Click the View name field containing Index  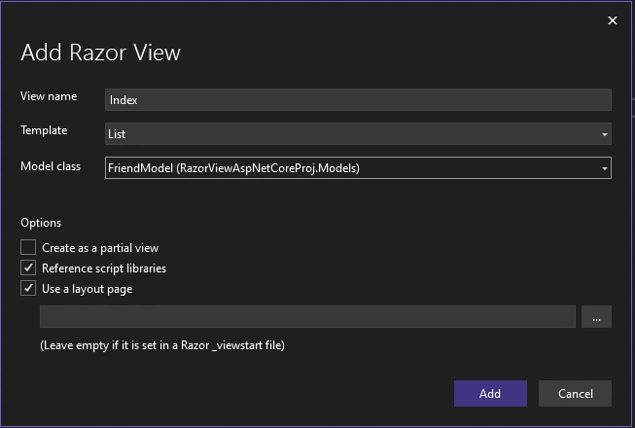click(x=358, y=99)
